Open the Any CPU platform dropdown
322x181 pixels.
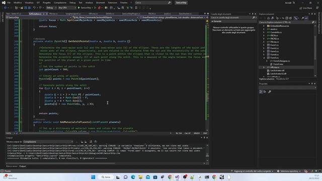pyautogui.click(x=67, y=8)
